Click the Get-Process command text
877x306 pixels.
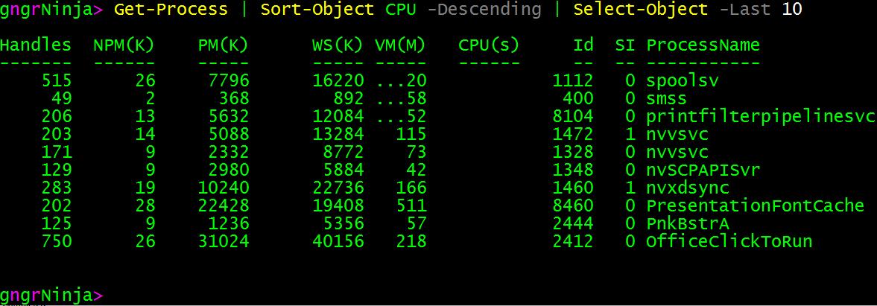pos(171,10)
